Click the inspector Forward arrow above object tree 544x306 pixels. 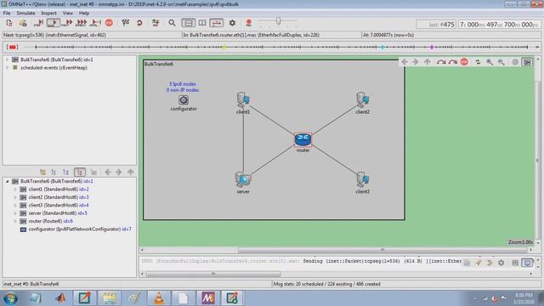pos(119,172)
